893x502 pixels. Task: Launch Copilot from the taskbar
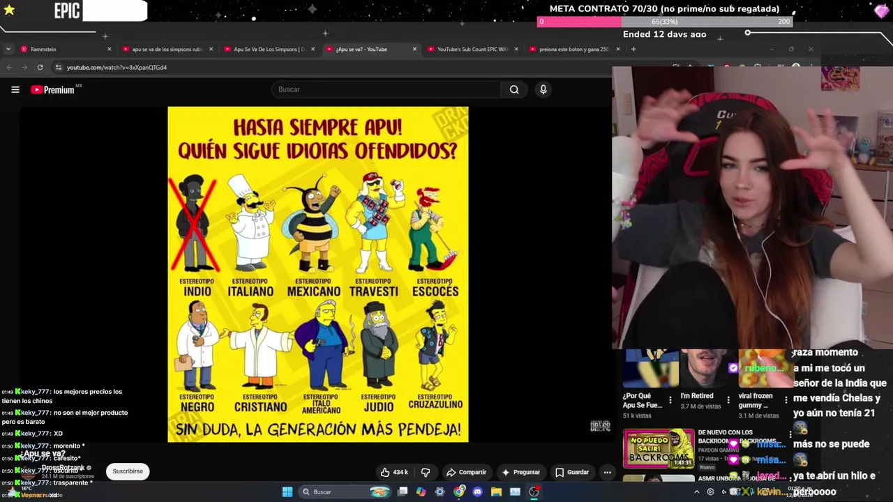tap(421, 492)
